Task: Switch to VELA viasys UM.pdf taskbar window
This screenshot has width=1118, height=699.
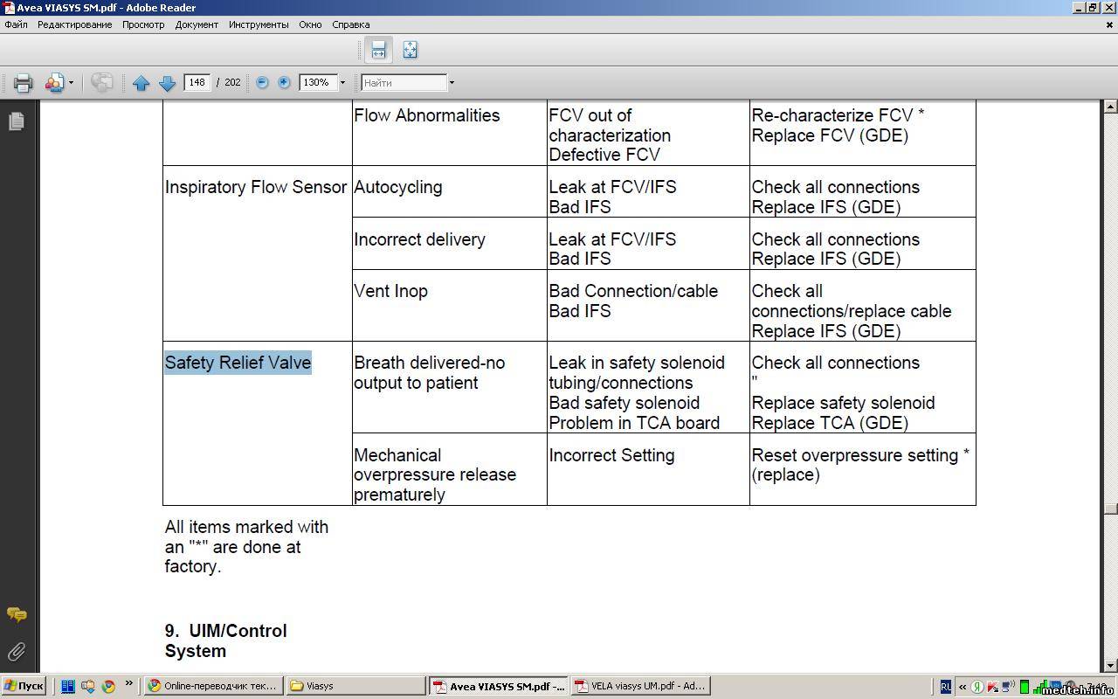Action: (x=640, y=686)
